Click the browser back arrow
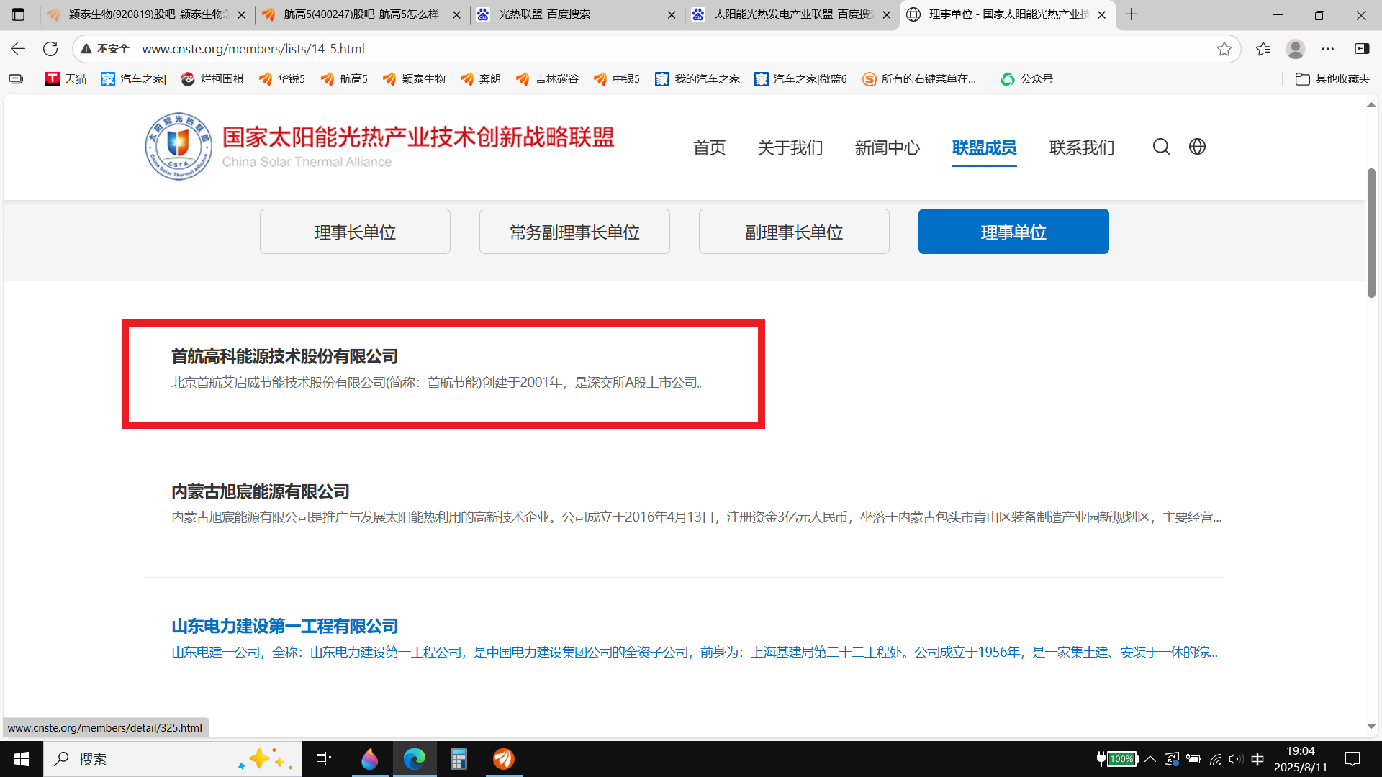 pyautogui.click(x=18, y=49)
